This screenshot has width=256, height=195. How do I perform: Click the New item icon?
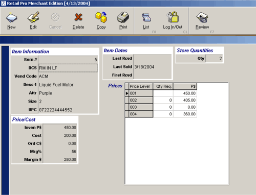(11, 18)
